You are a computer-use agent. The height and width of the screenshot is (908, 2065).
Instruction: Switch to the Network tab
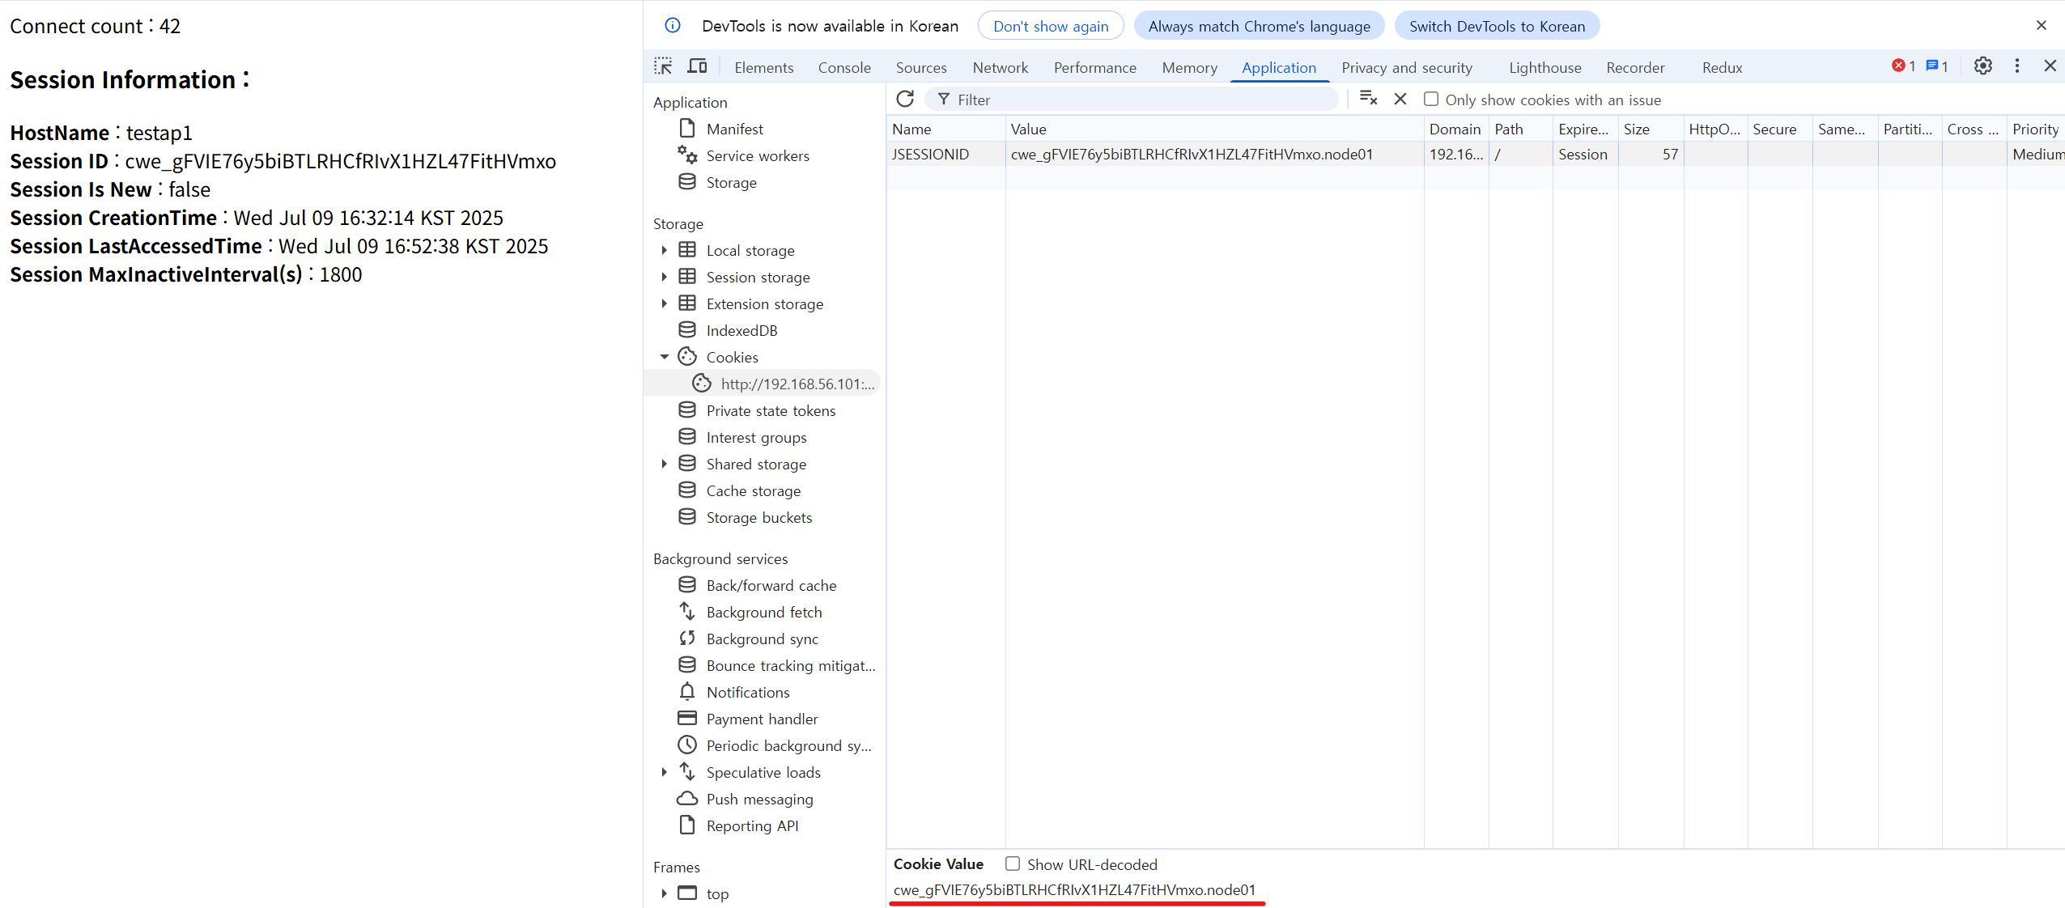(x=1000, y=67)
